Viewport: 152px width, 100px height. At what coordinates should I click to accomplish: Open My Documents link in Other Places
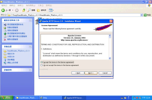[x=11, y=54]
